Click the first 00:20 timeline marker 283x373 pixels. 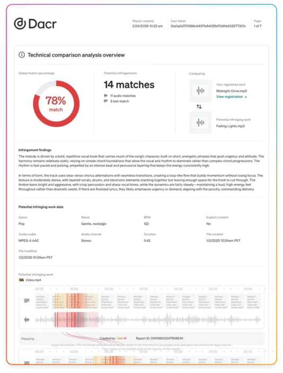click(x=39, y=289)
